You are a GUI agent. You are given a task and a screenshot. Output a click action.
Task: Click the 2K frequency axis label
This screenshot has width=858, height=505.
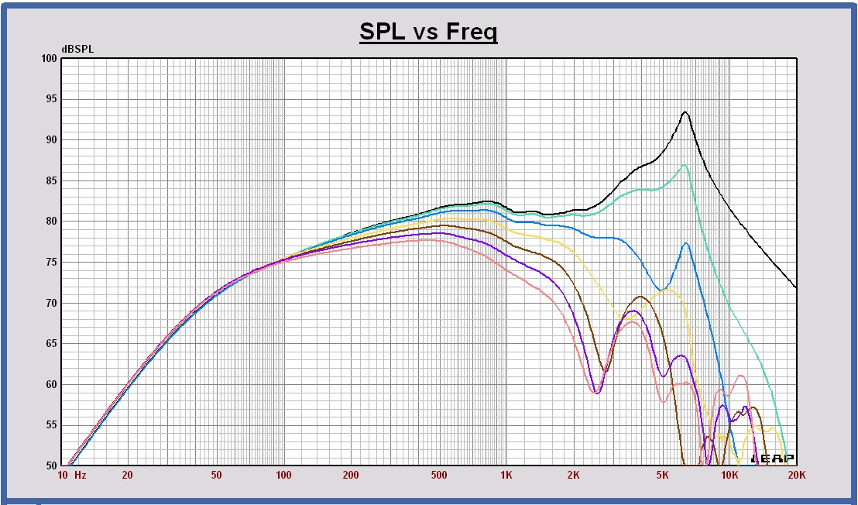point(574,476)
